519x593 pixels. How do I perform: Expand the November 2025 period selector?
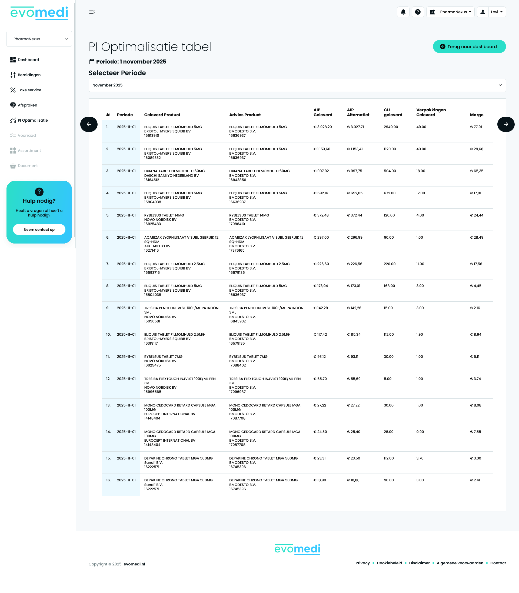(x=297, y=85)
